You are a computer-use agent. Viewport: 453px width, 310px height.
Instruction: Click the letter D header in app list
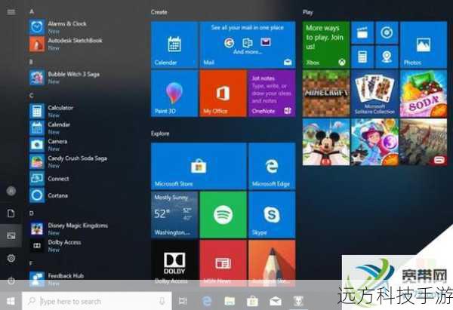32,213
